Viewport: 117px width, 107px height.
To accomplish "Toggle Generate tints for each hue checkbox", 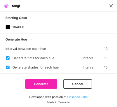I will click(x=8, y=58).
